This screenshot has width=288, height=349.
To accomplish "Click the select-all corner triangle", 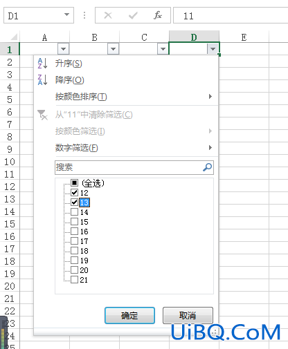I will 14,37.
